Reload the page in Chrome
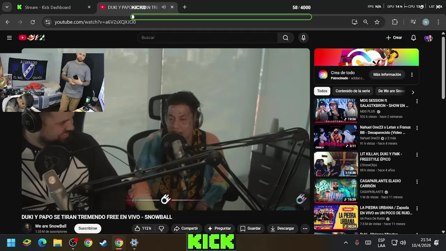Image resolution: width=446 pixels, height=251 pixels. pos(33,22)
